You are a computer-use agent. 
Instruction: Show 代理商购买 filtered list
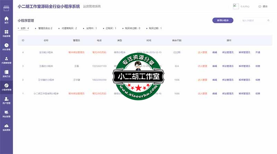click(68, 28)
